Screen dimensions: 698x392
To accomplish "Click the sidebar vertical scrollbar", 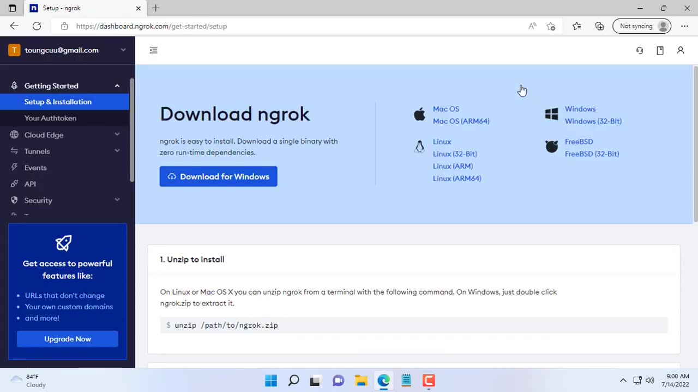I will click(131, 131).
